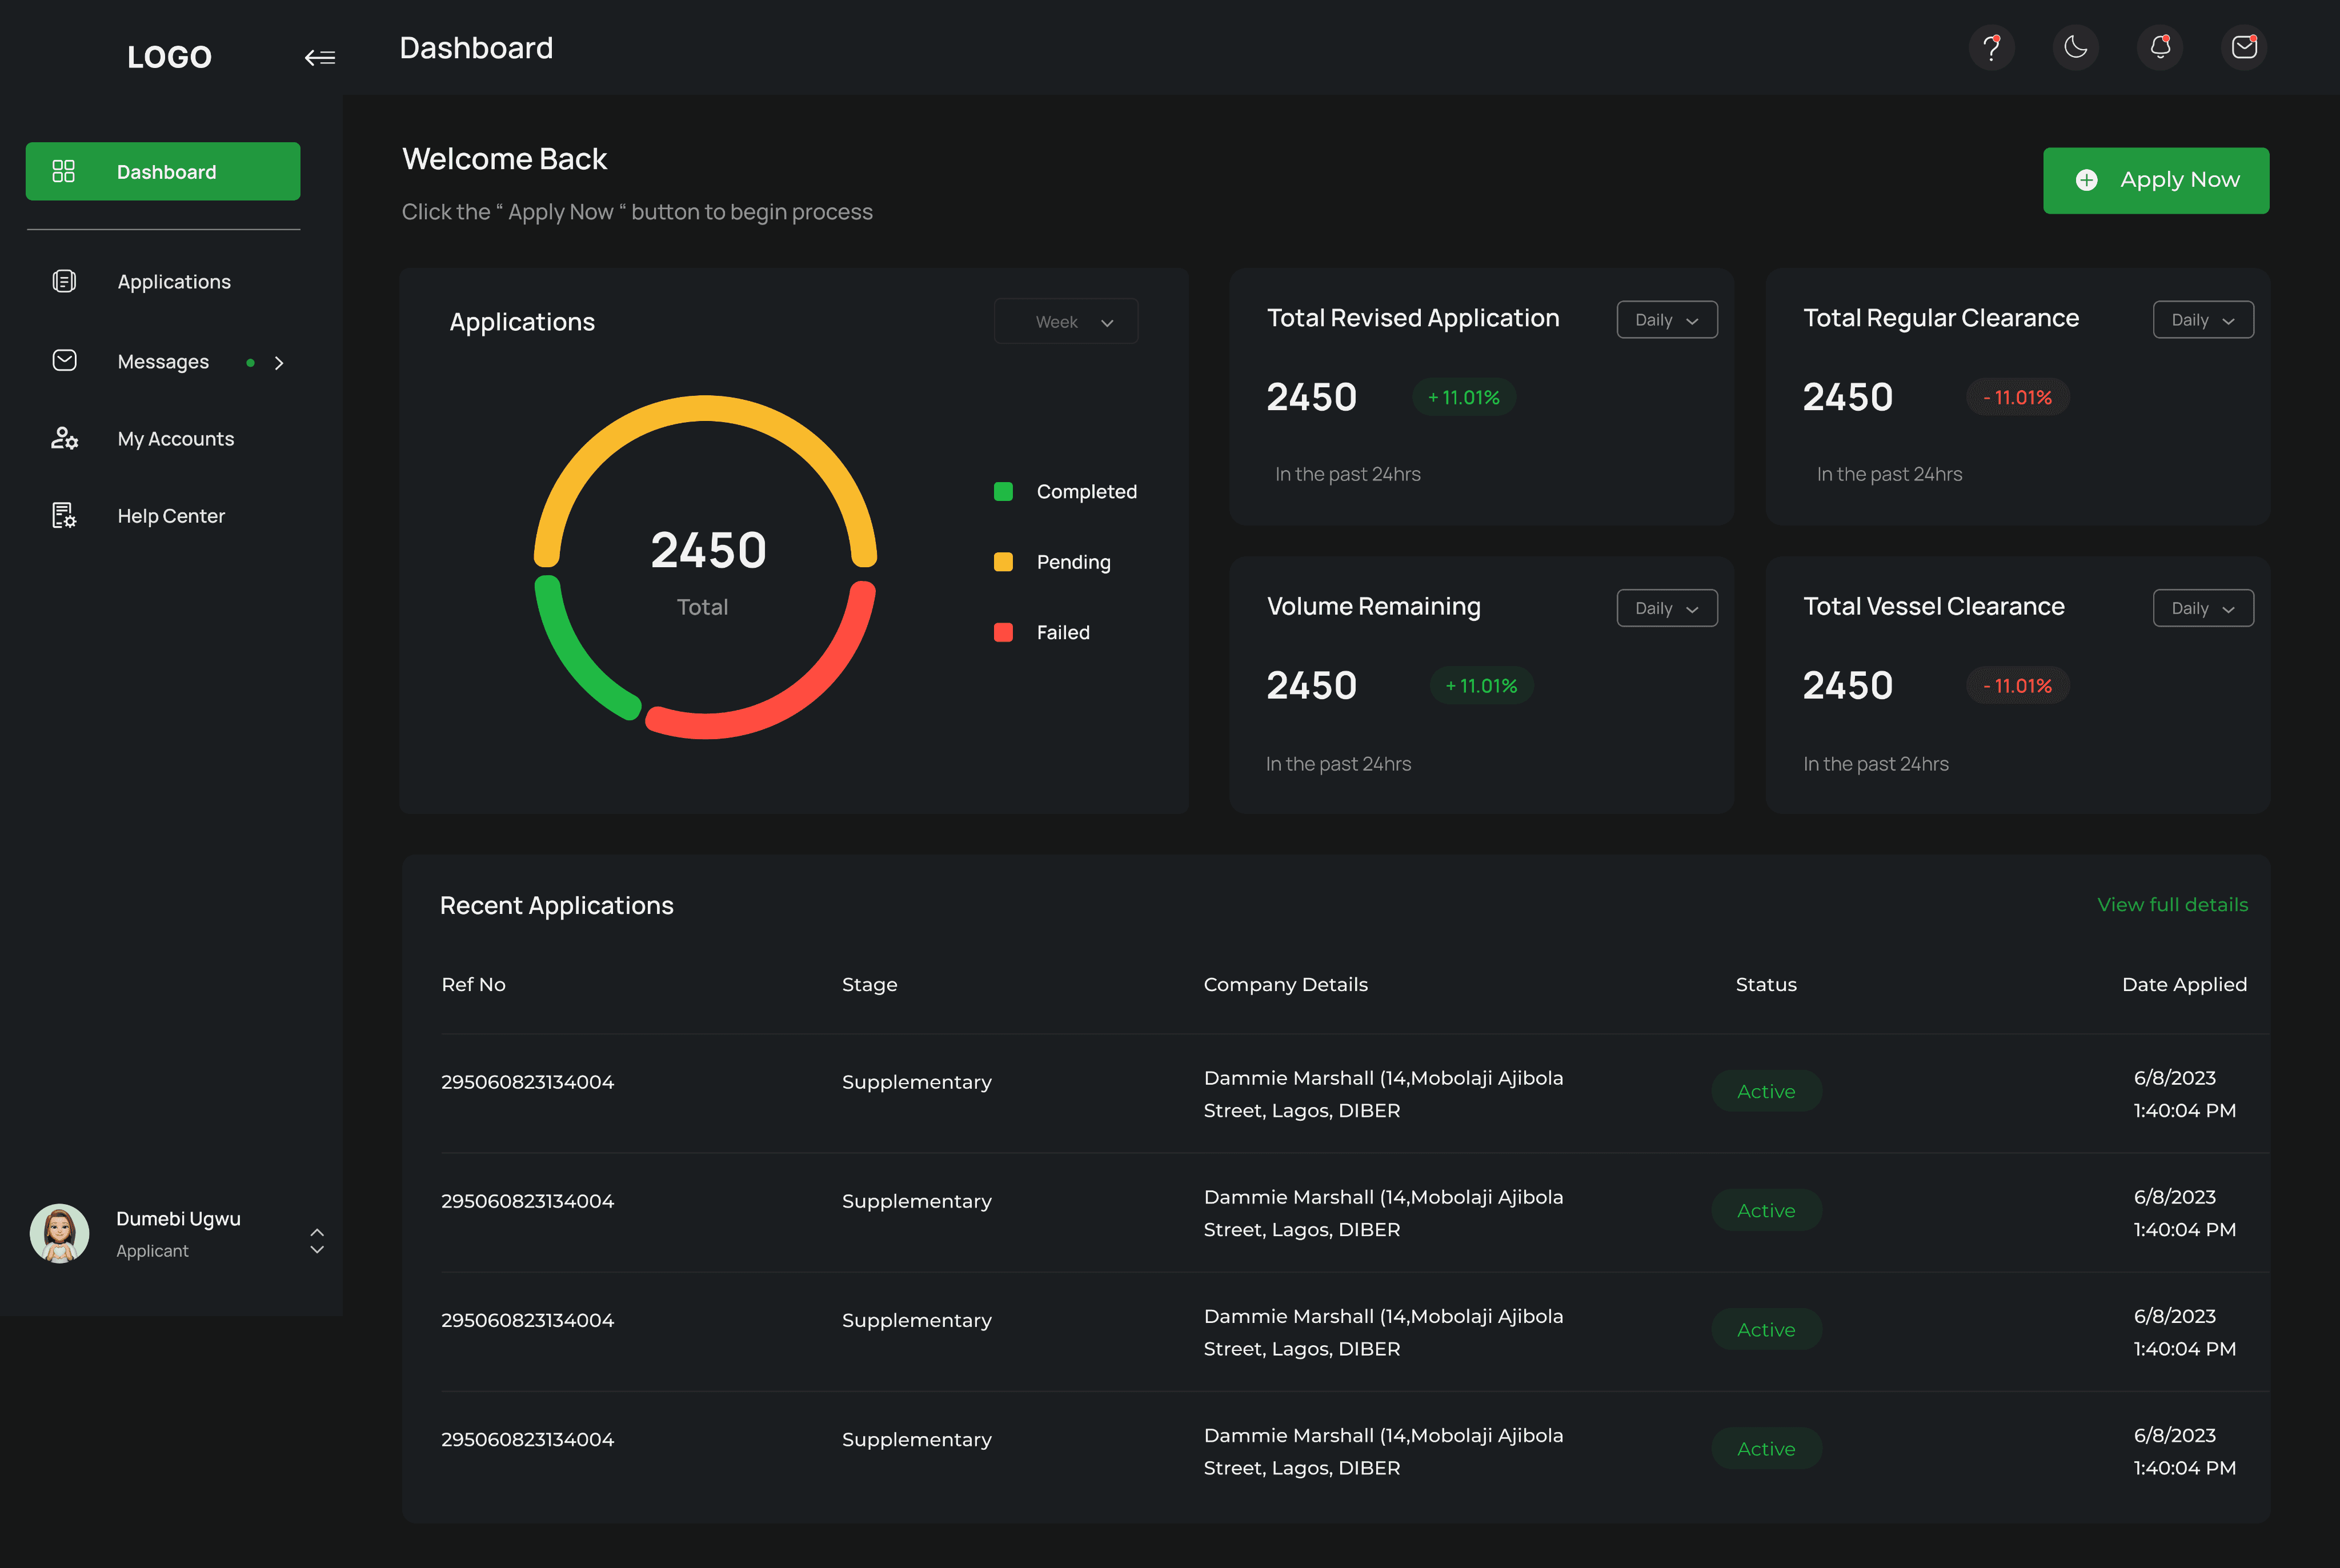Toggle the red Failed legend swatch
2340x1568 pixels.
point(1003,633)
